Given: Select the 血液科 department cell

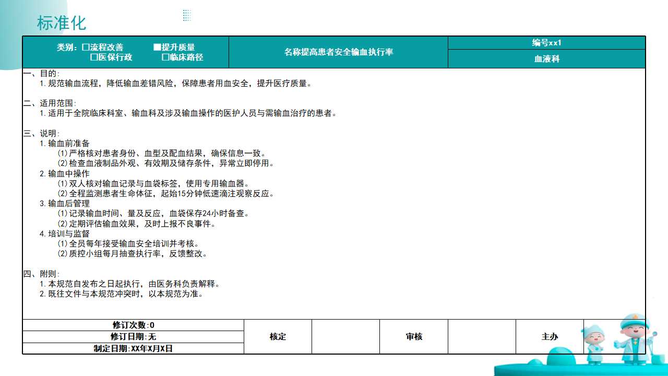Looking at the screenshot, I should [x=546, y=59].
